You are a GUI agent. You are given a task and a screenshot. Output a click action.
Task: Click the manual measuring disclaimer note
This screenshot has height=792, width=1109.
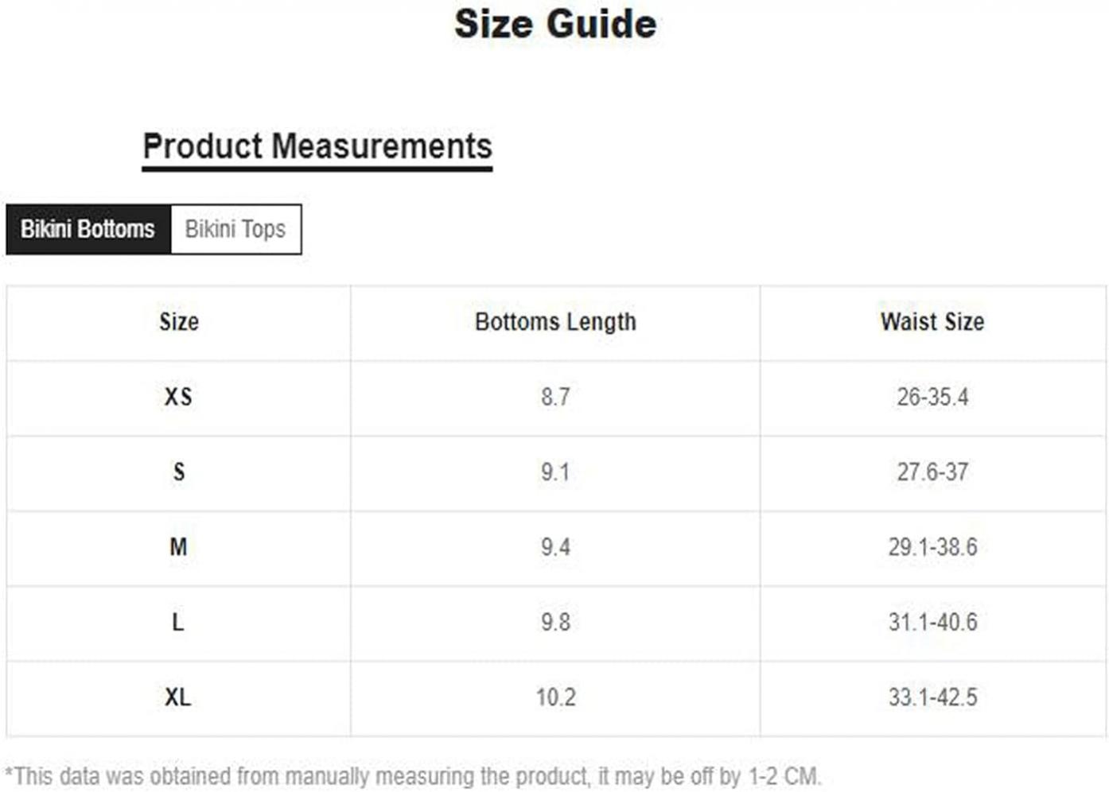[414, 776]
